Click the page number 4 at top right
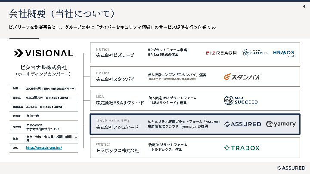Screen dimensions: 310x174 (304, 6)
